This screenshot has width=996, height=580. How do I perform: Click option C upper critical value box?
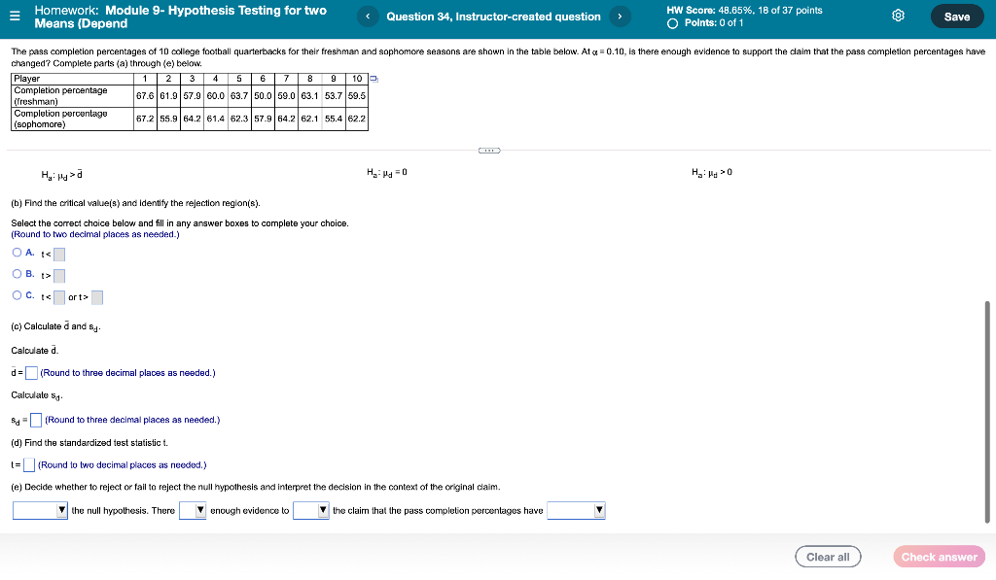(x=97, y=297)
